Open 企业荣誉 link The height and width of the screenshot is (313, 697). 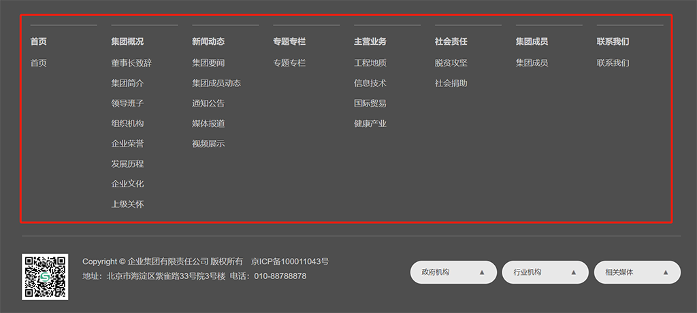(x=127, y=143)
